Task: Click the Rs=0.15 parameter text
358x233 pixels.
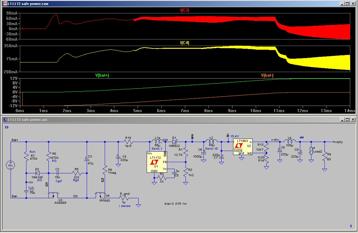Action: tap(211, 149)
